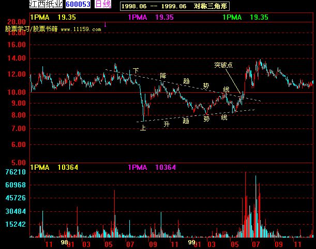The height and width of the screenshot is (249, 316).
Task: Click the 16.00 price axis label
Action: coord(17,45)
